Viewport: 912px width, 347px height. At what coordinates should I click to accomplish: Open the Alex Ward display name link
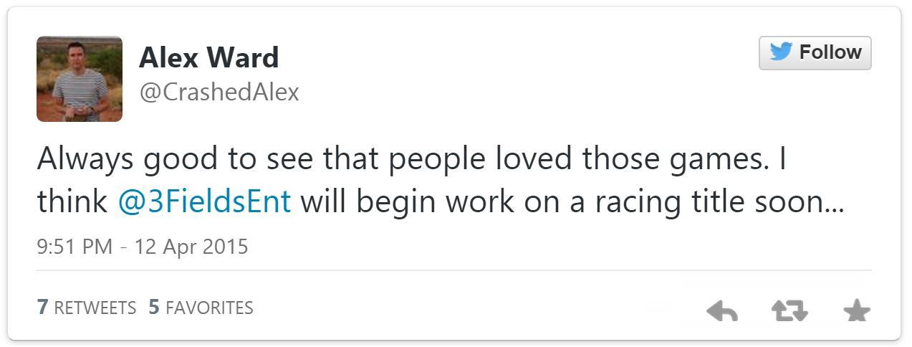208,57
